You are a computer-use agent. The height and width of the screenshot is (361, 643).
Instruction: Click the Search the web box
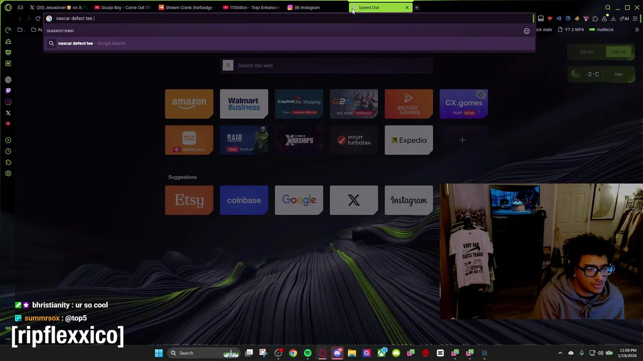[x=327, y=65]
